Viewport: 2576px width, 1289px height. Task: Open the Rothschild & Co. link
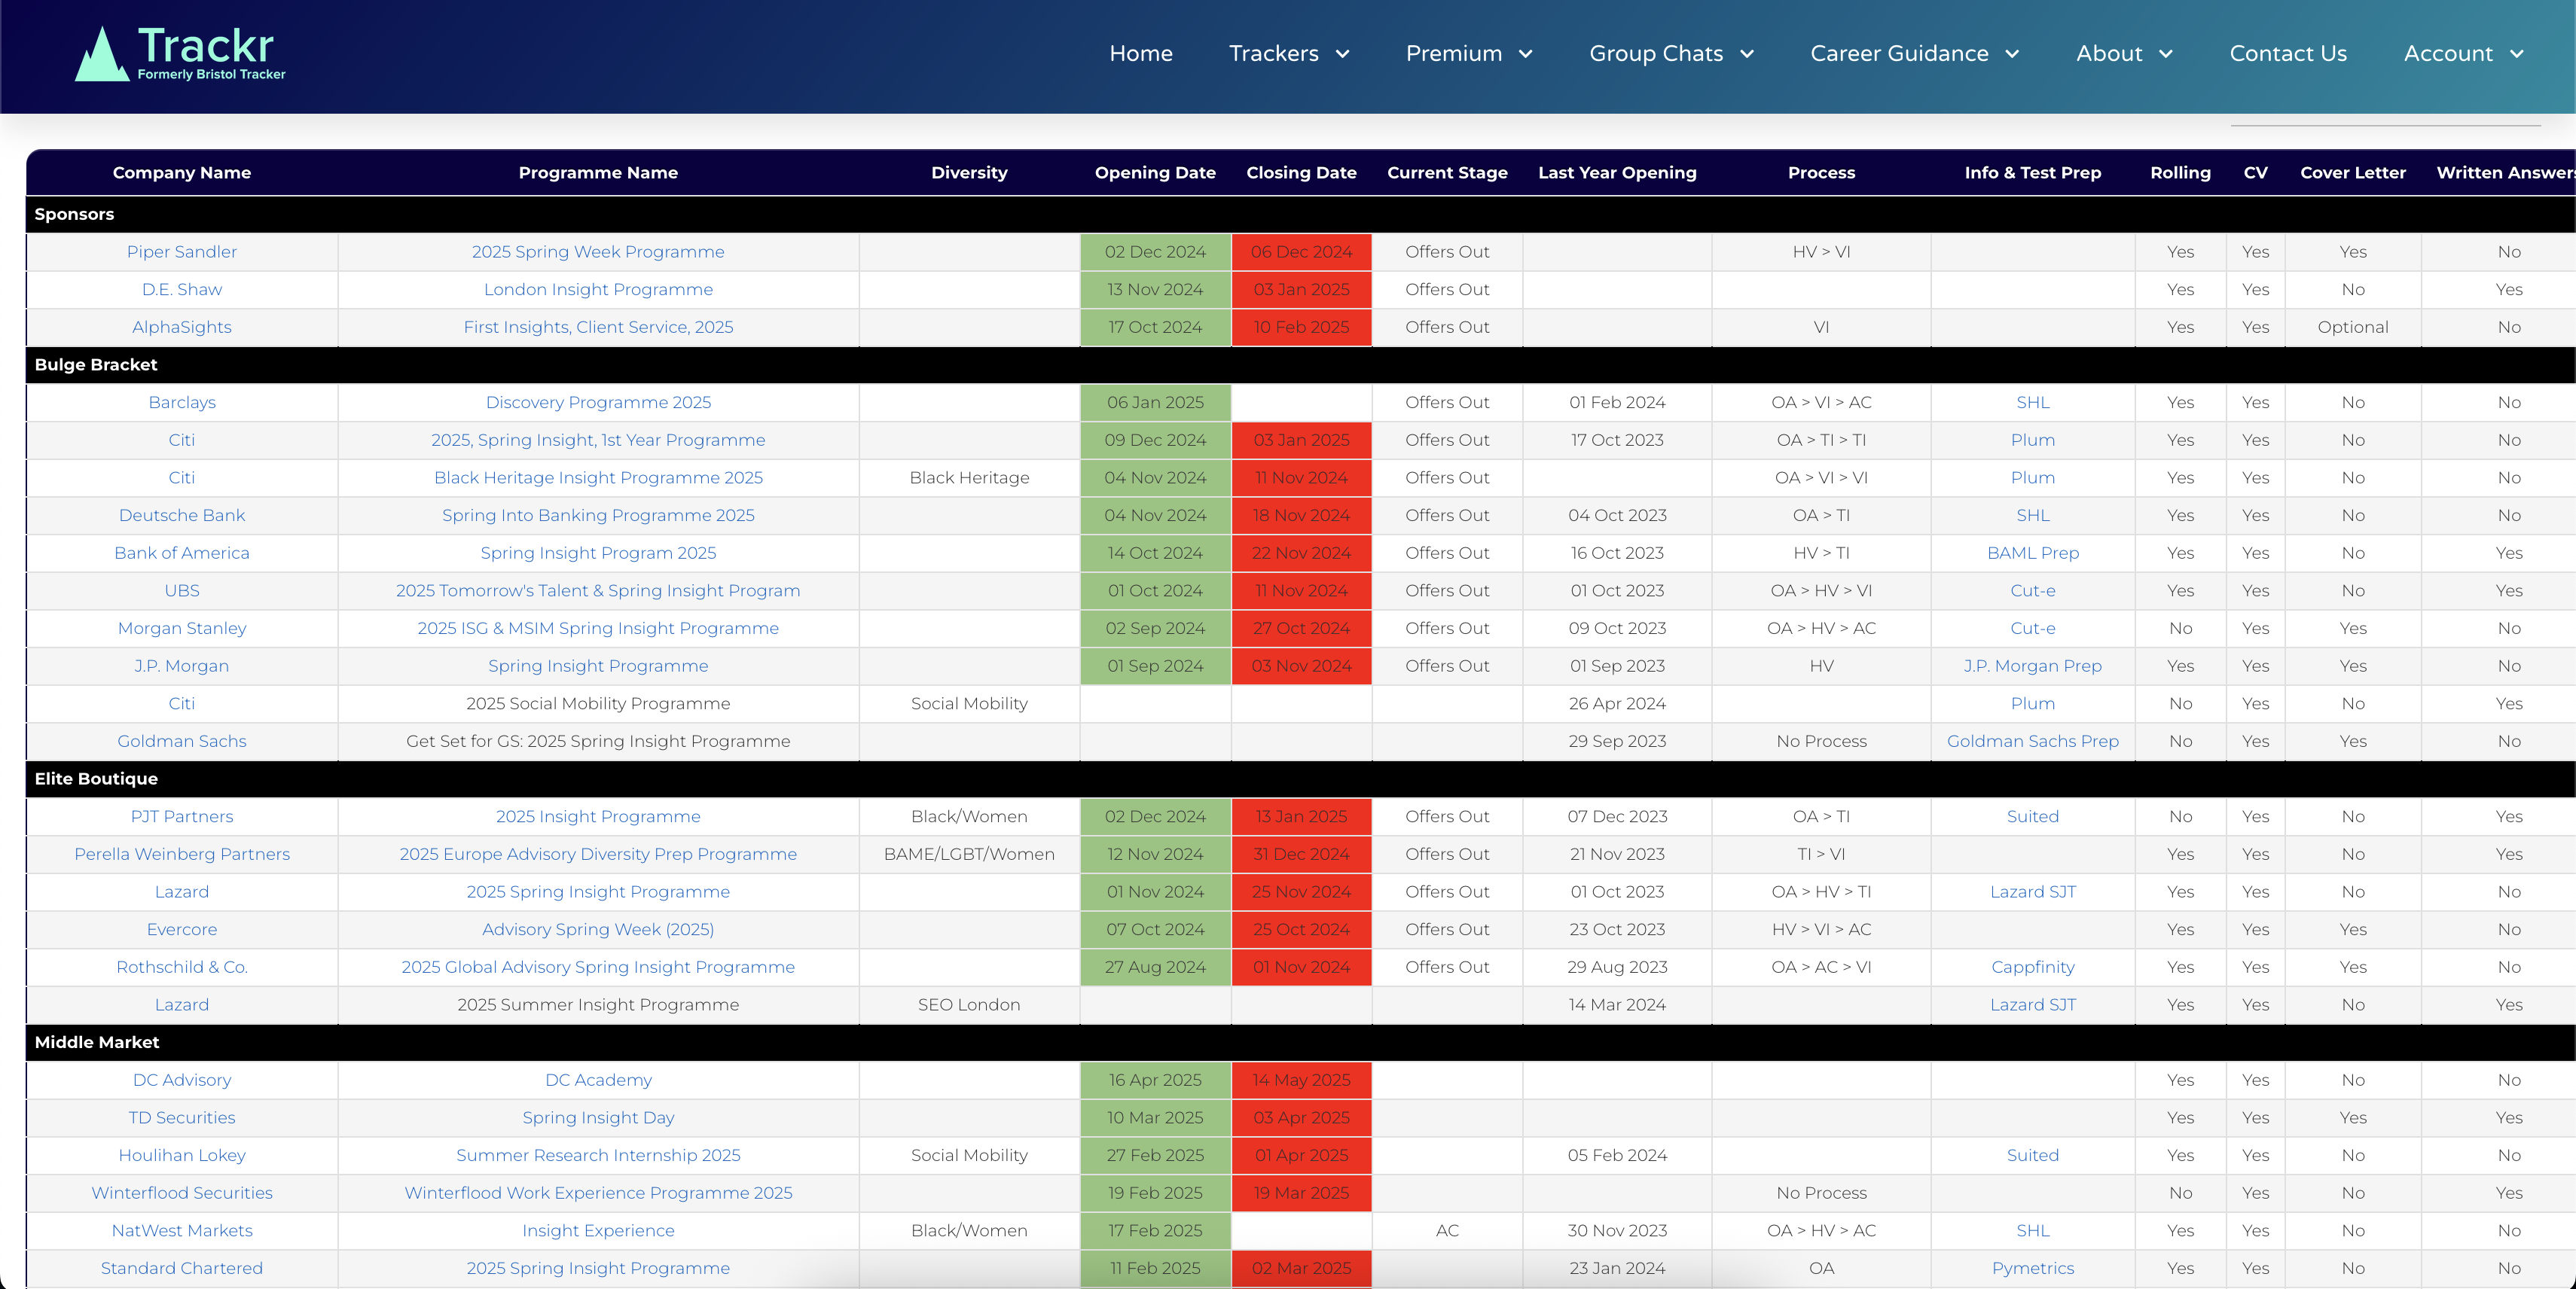(x=181, y=968)
